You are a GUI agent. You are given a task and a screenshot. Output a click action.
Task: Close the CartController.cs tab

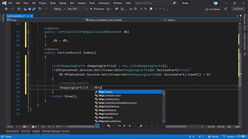(x=32, y=16)
